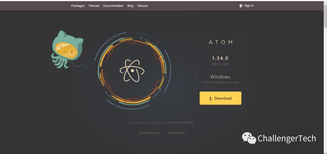Open the Other platforms link
The height and width of the screenshot is (154, 327).
click(149, 133)
